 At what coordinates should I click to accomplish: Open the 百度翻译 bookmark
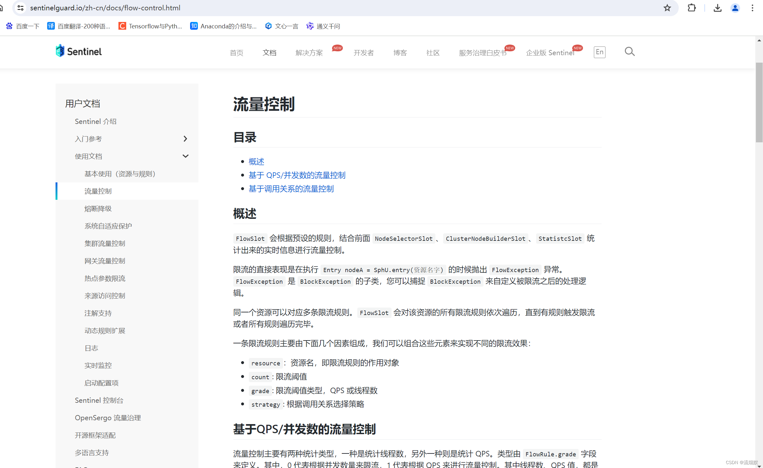[x=79, y=26]
